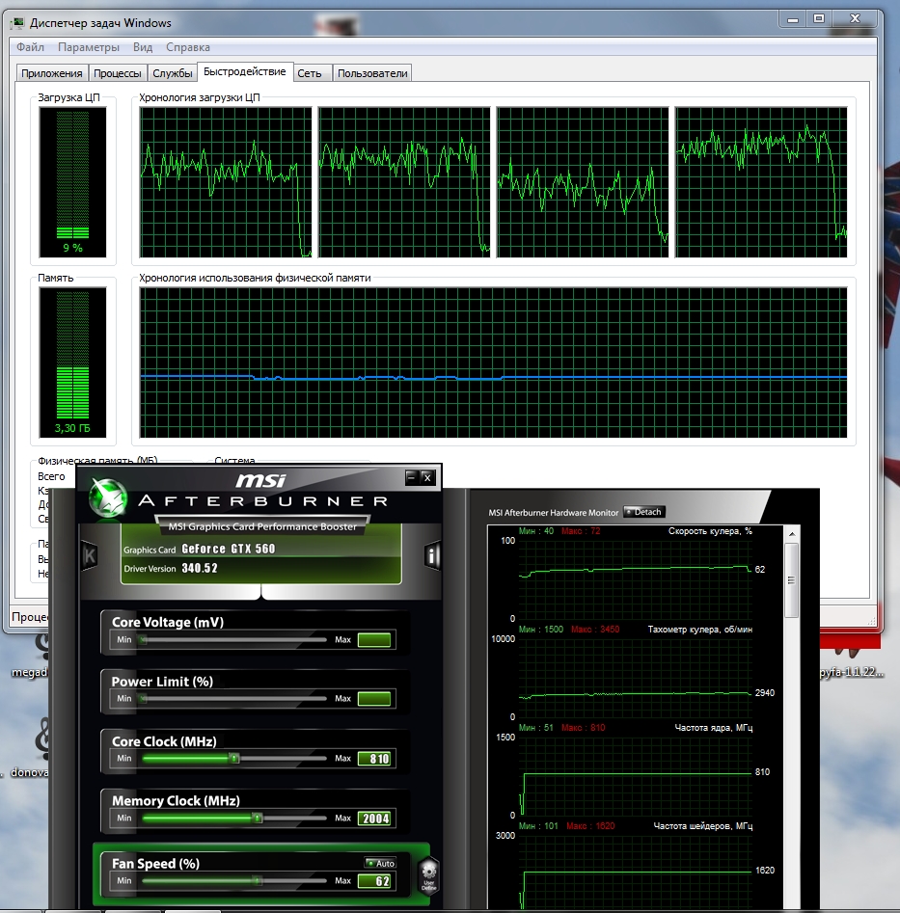
Task: Click the Fan Speed value field 62
Action: [x=374, y=881]
